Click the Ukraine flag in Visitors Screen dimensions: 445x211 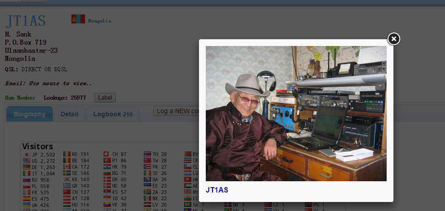[x=26, y=205]
